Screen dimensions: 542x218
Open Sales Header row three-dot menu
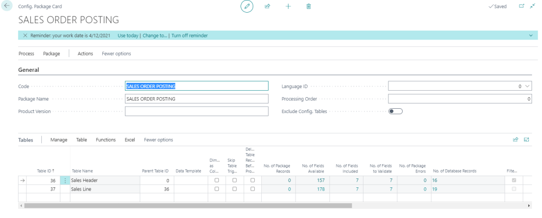65,181
